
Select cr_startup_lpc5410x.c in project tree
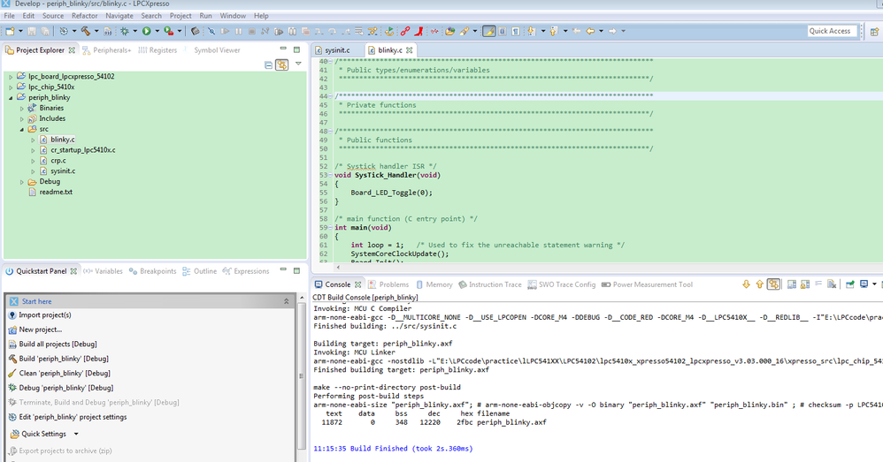(83, 150)
